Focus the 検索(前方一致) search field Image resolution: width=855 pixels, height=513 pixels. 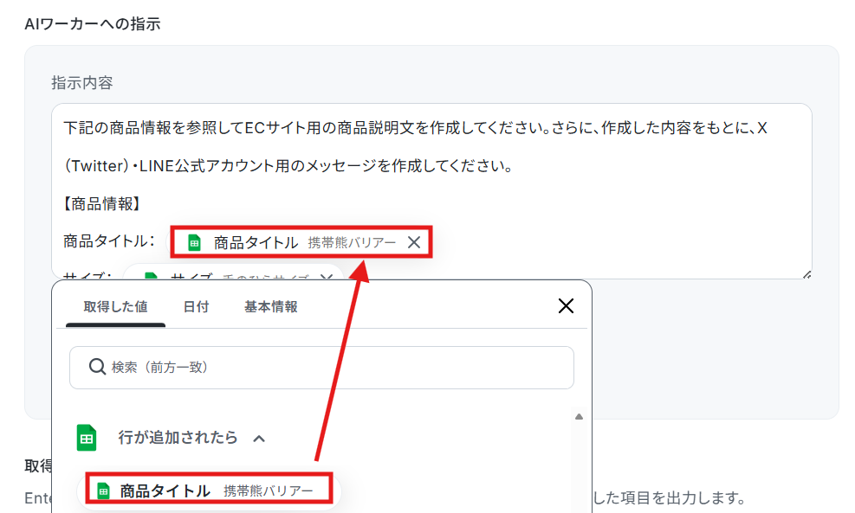pos(321,368)
